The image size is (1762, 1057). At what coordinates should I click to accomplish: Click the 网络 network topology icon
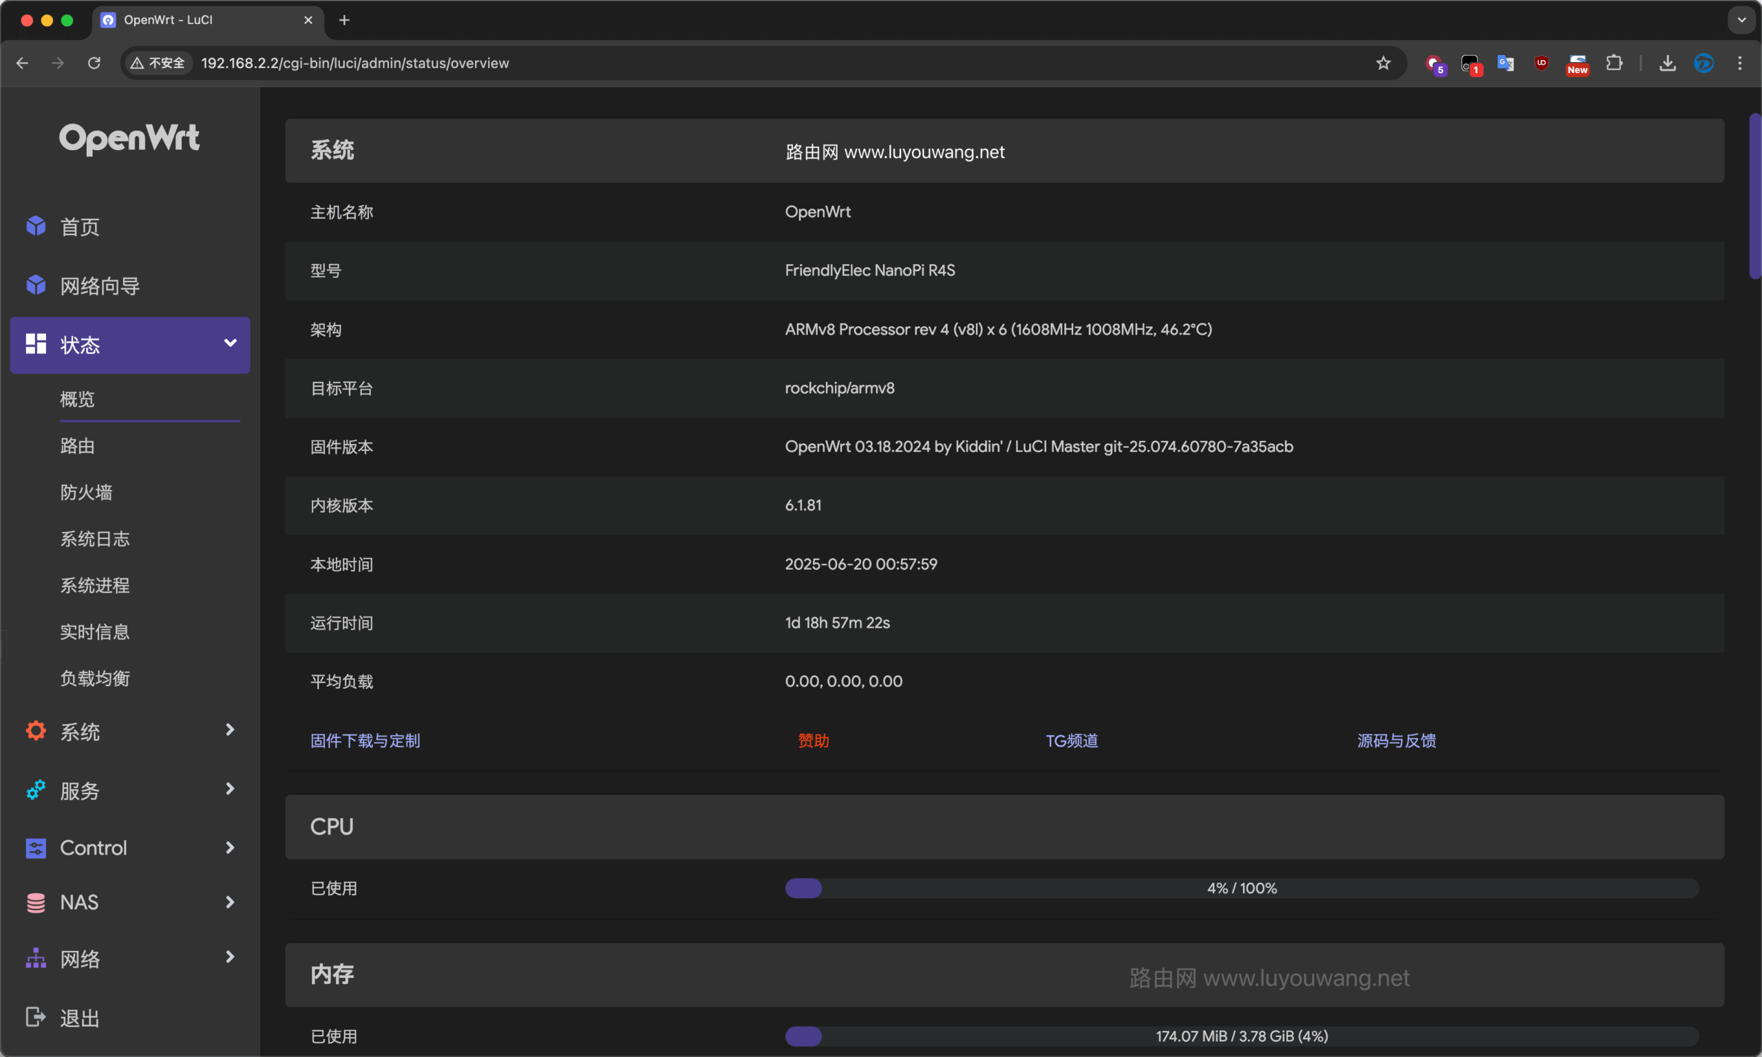[x=36, y=959]
